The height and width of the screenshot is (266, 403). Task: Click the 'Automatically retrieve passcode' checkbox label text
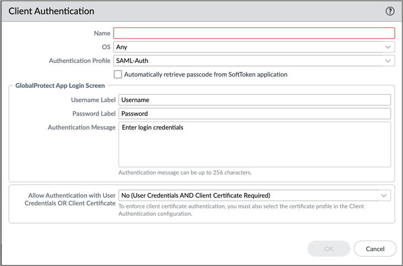click(206, 74)
